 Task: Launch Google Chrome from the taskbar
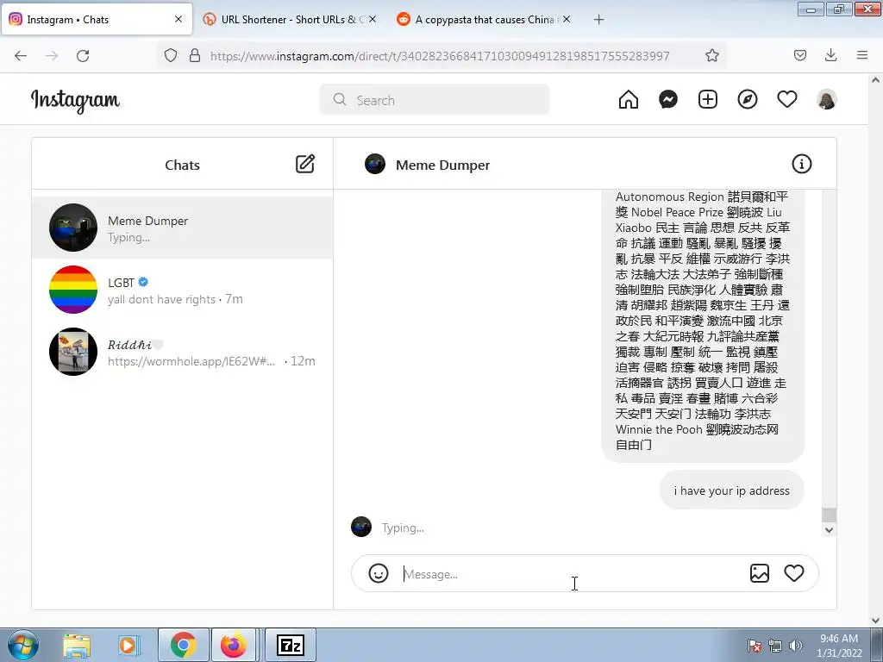(183, 645)
